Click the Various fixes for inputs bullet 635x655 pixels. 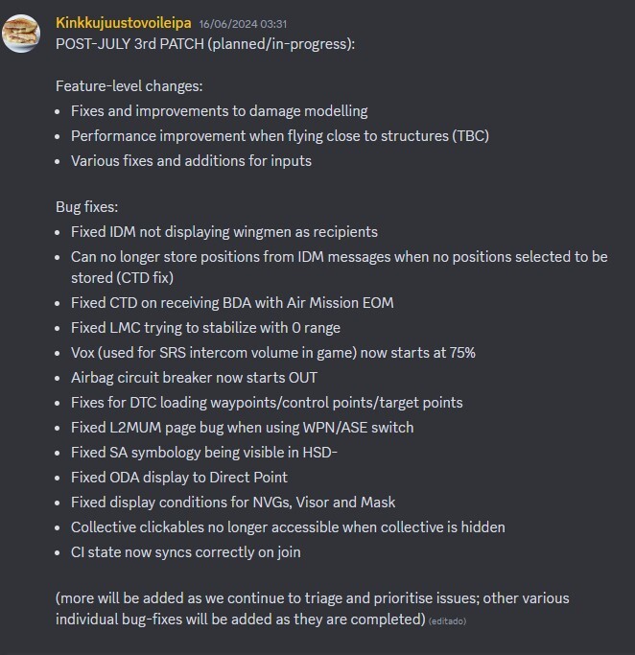click(x=191, y=161)
